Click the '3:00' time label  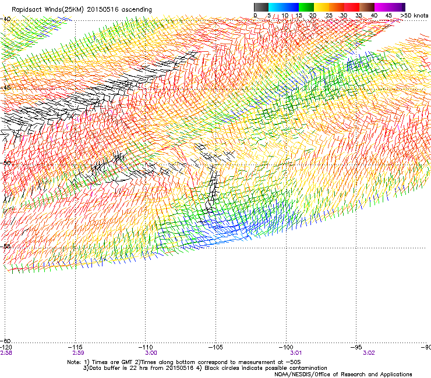[x=151, y=353]
